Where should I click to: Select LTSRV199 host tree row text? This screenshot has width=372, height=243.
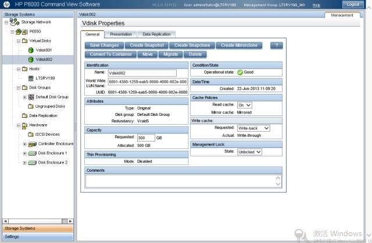tap(45, 78)
